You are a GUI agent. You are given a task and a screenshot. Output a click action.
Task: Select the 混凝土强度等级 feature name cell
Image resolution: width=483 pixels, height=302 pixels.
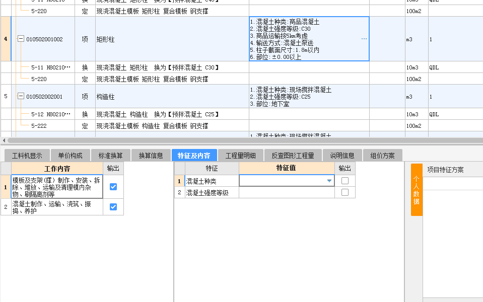[x=212, y=192]
